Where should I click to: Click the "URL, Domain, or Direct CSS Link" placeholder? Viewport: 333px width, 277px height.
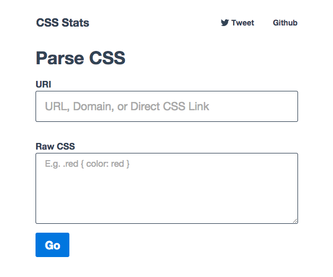tap(127, 106)
